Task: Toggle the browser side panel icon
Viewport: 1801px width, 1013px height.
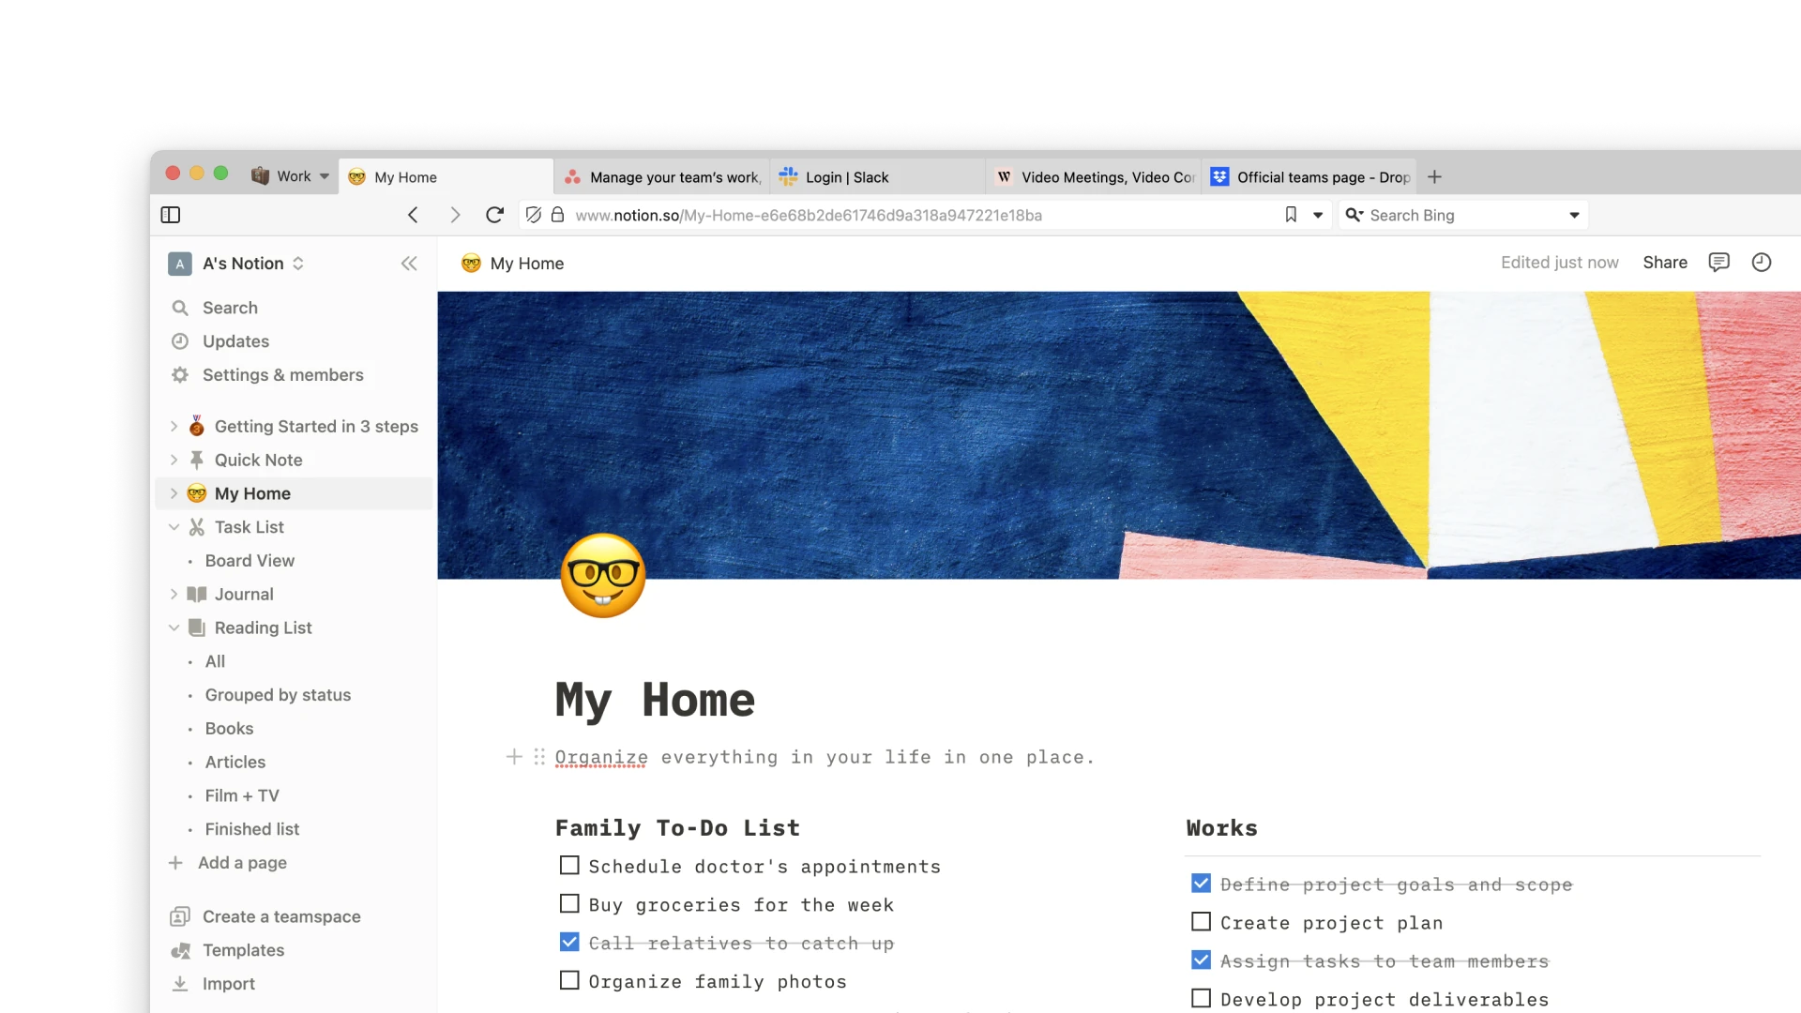Action: click(171, 215)
